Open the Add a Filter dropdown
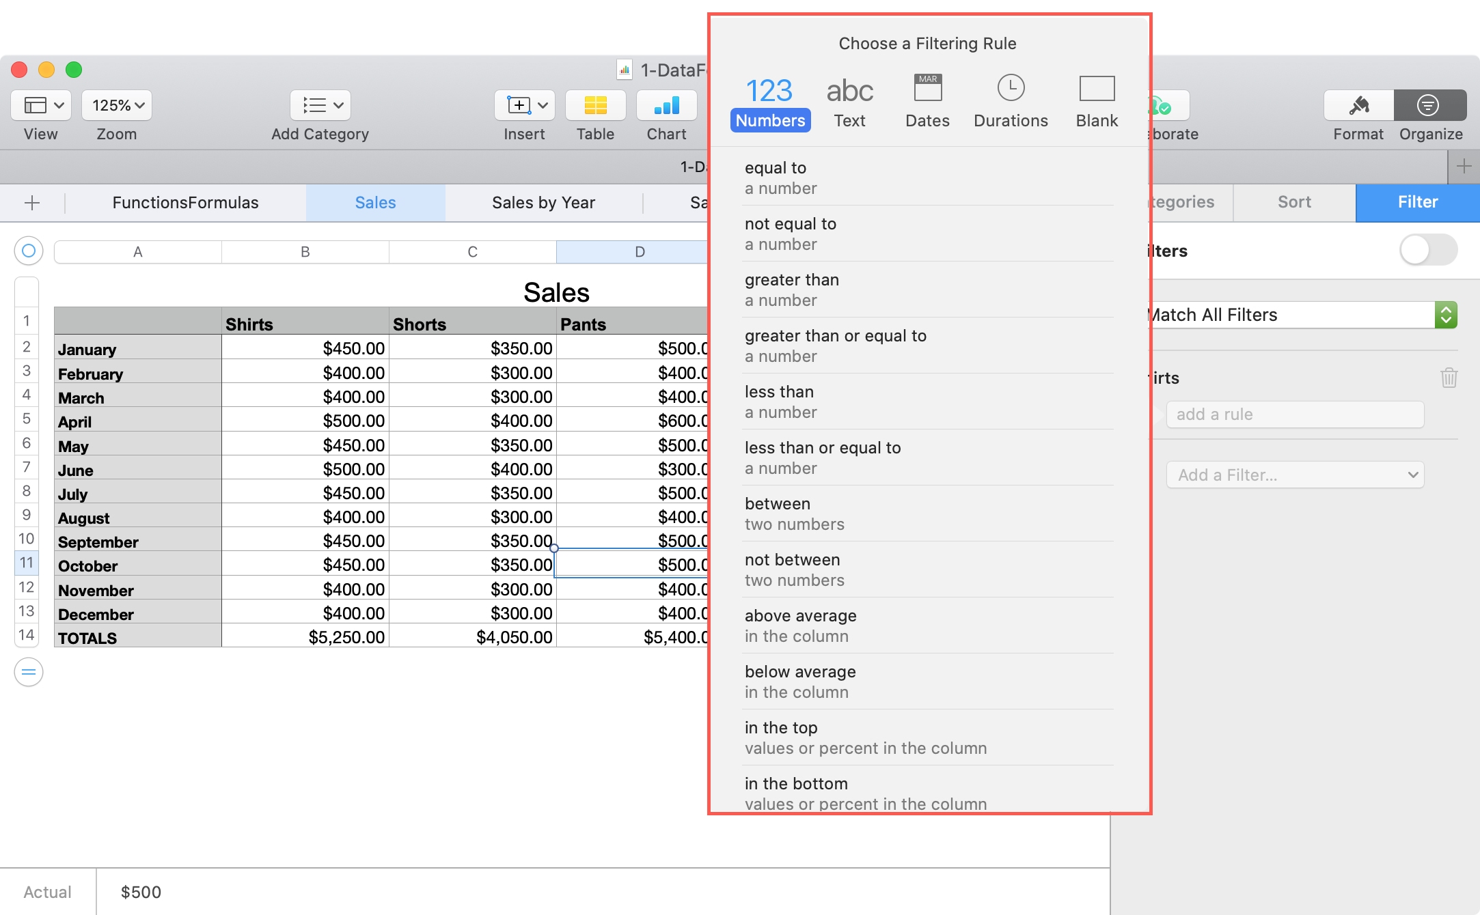Image resolution: width=1480 pixels, height=915 pixels. point(1295,475)
